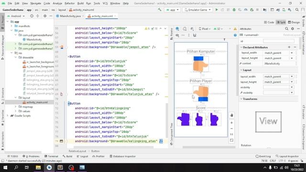Hide the Project panel with minus icon
Image resolution: width=306 pixels, height=172 pixels.
[51, 16]
